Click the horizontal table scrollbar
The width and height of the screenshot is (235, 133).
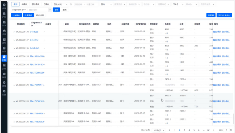click(x=46, y=126)
